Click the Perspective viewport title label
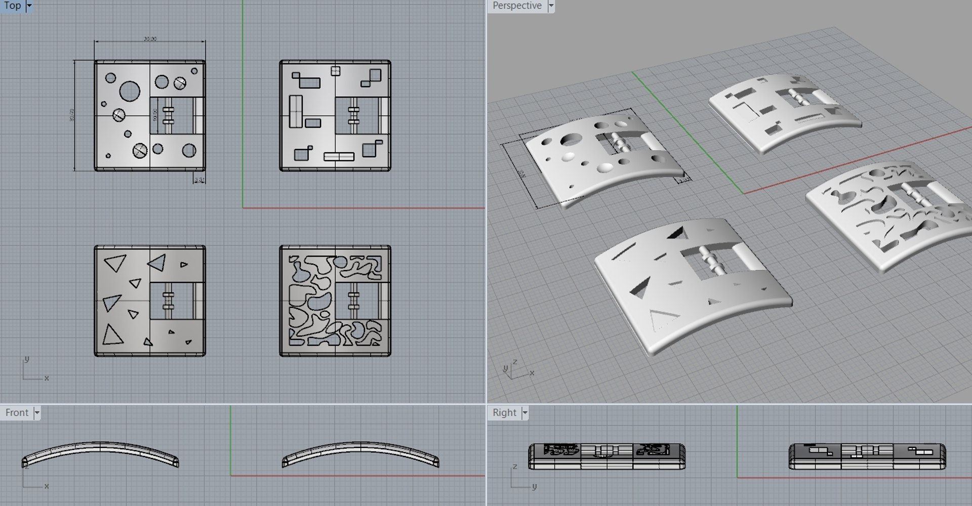Image resolution: width=972 pixels, height=506 pixels. [517, 6]
